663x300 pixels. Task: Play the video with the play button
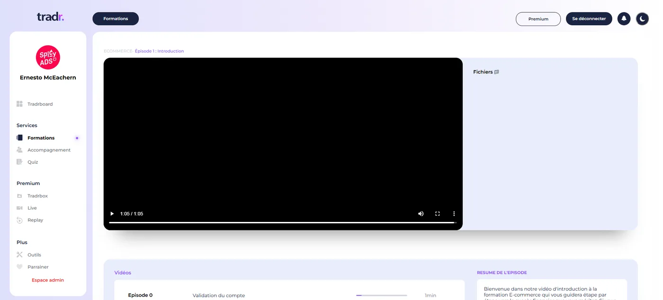tap(112, 214)
